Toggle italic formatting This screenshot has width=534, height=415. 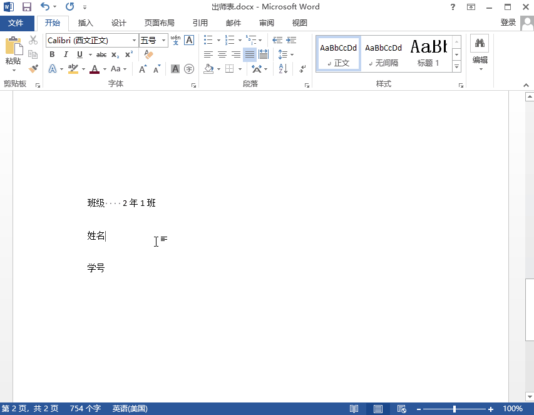(66, 54)
